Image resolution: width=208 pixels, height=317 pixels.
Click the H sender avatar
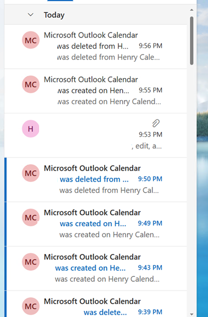tap(30, 129)
